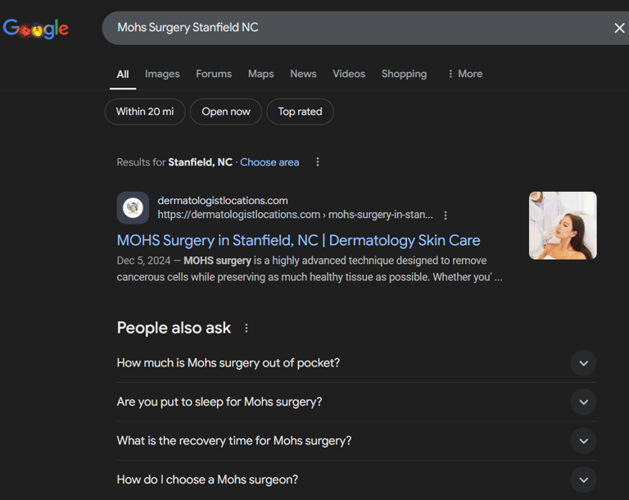
Task: Click the People also ask heading
Action: (174, 328)
